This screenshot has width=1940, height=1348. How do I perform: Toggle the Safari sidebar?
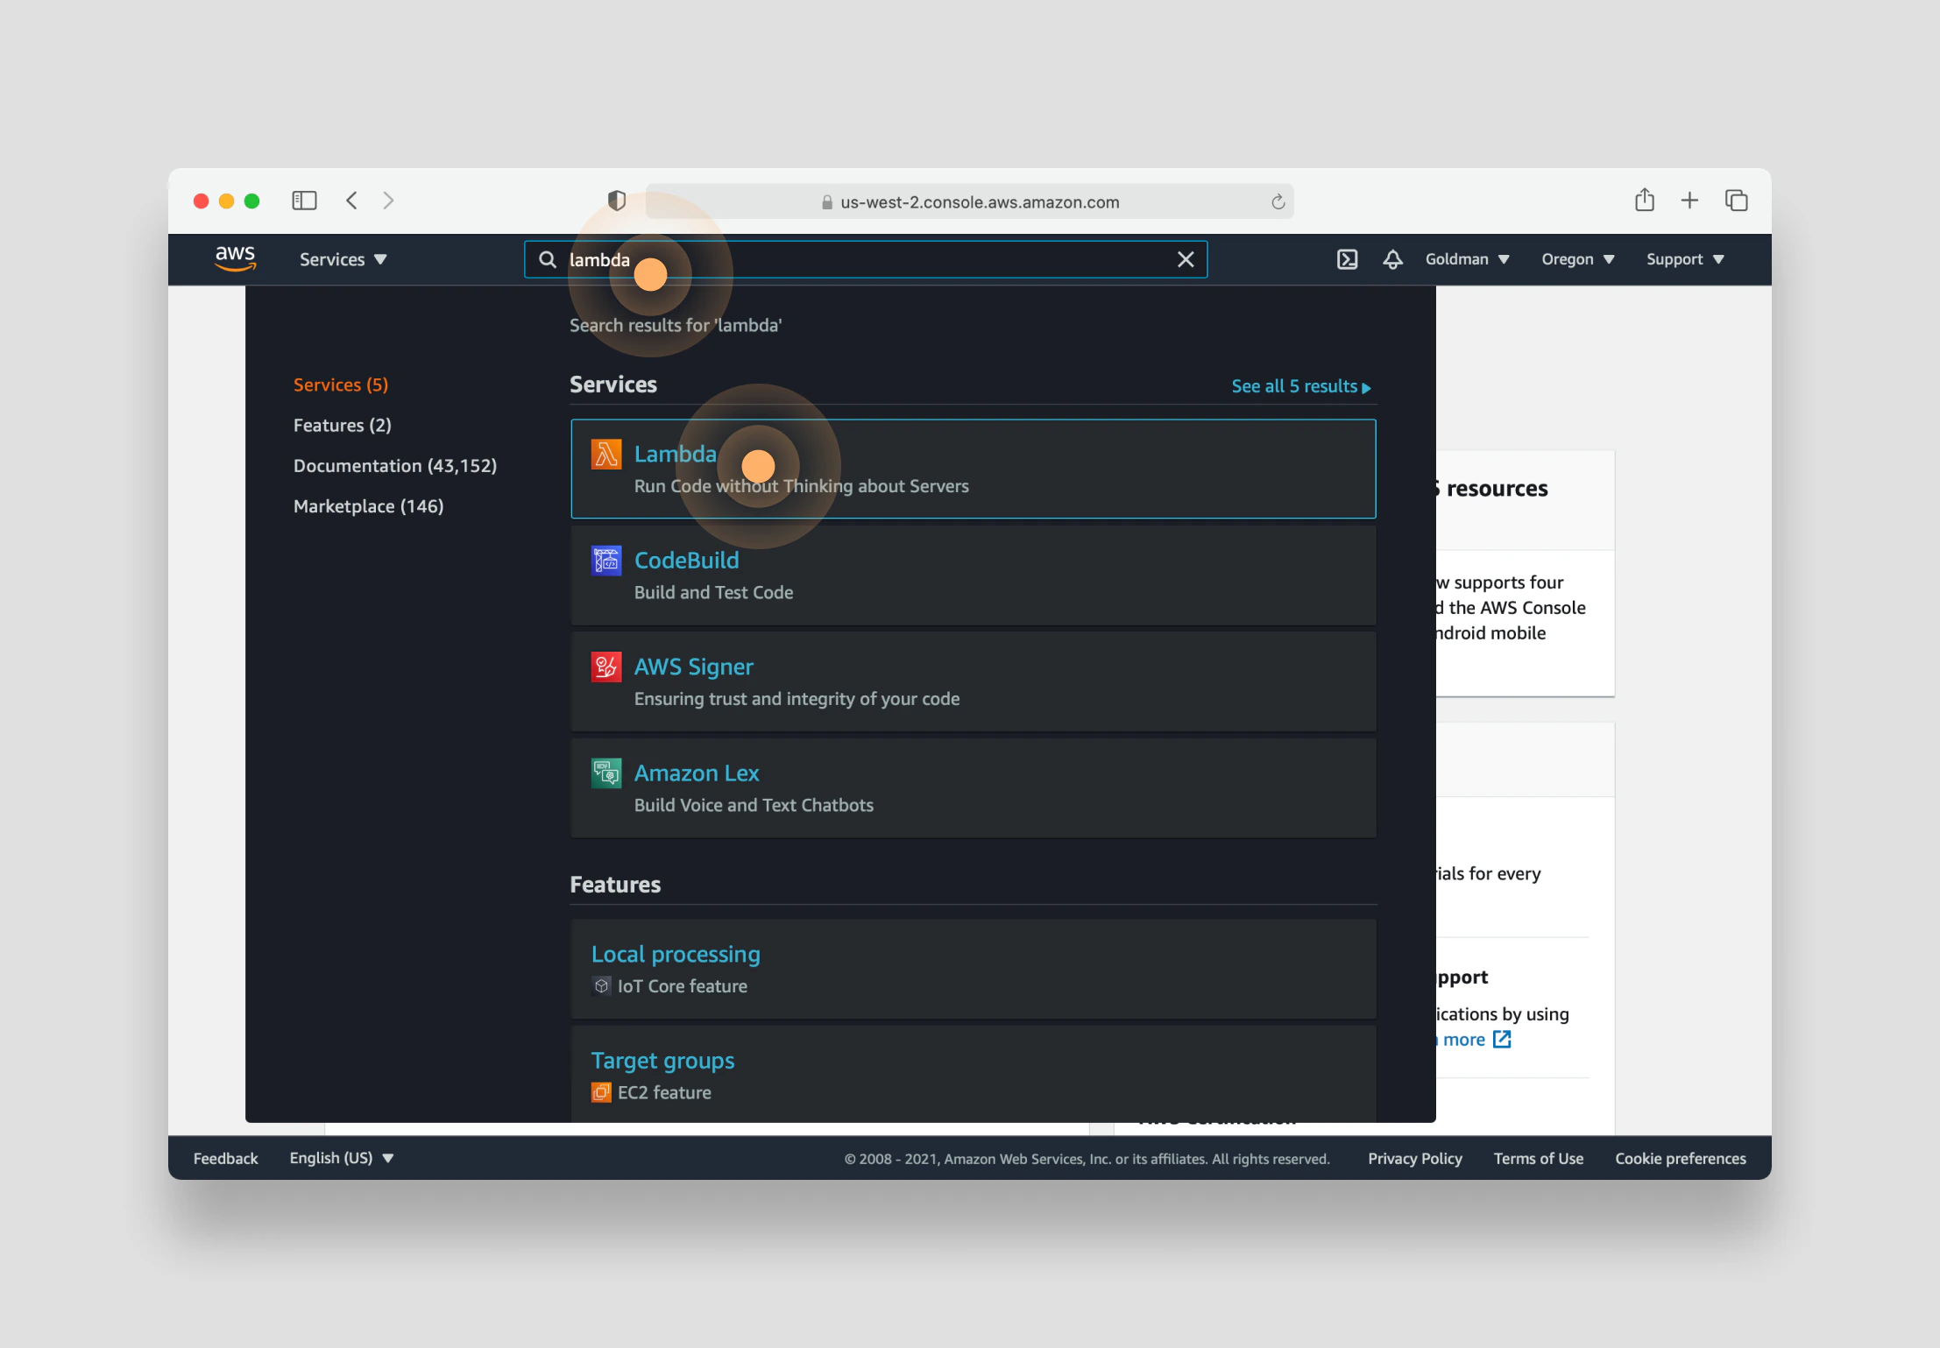[x=304, y=201]
